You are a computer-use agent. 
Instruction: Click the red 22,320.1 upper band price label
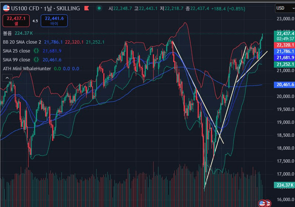click(x=285, y=45)
